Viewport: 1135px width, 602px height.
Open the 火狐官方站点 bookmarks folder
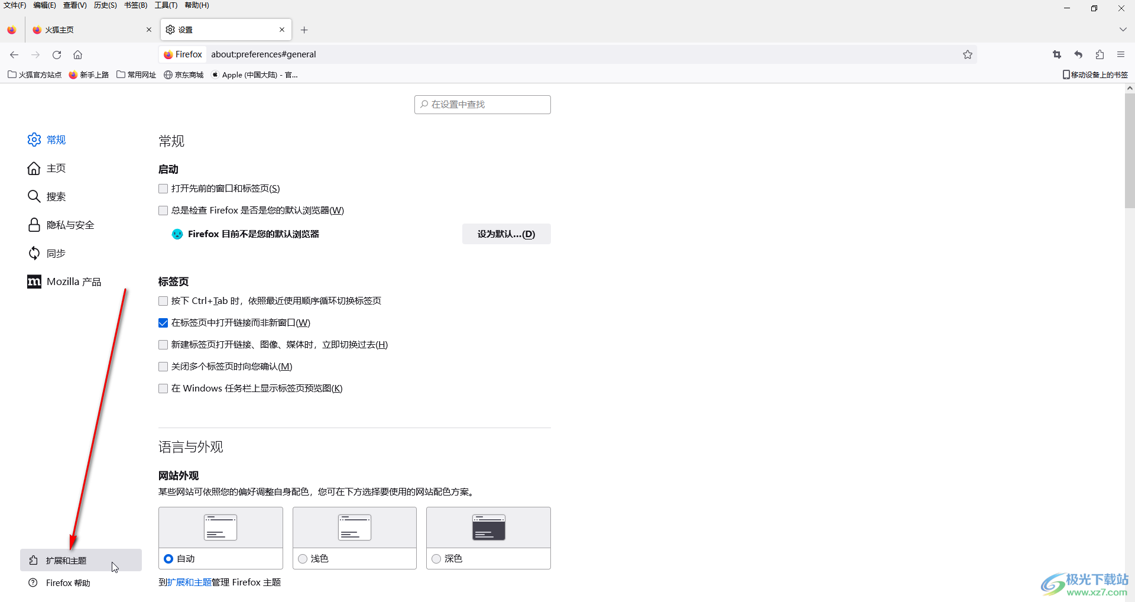click(x=35, y=75)
